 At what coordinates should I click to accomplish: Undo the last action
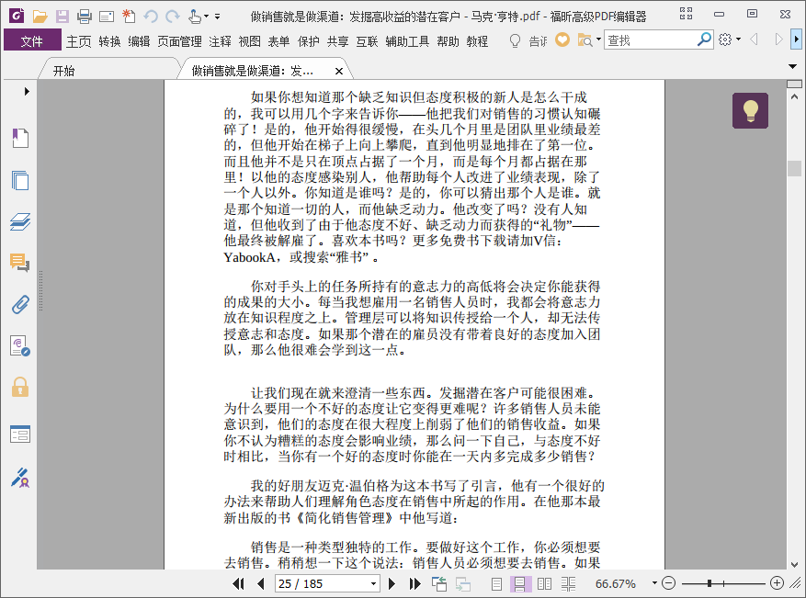(x=151, y=17)
